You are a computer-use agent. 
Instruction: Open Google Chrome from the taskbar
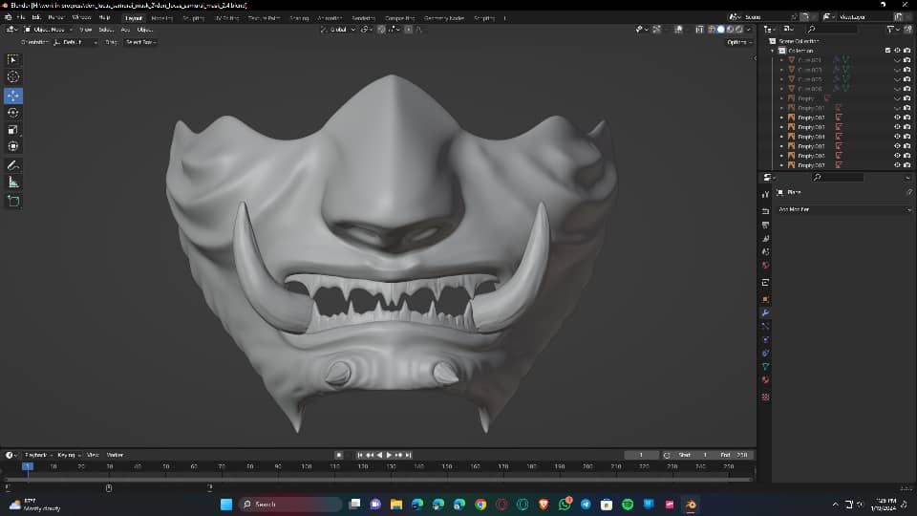click(x=480, y=505)
